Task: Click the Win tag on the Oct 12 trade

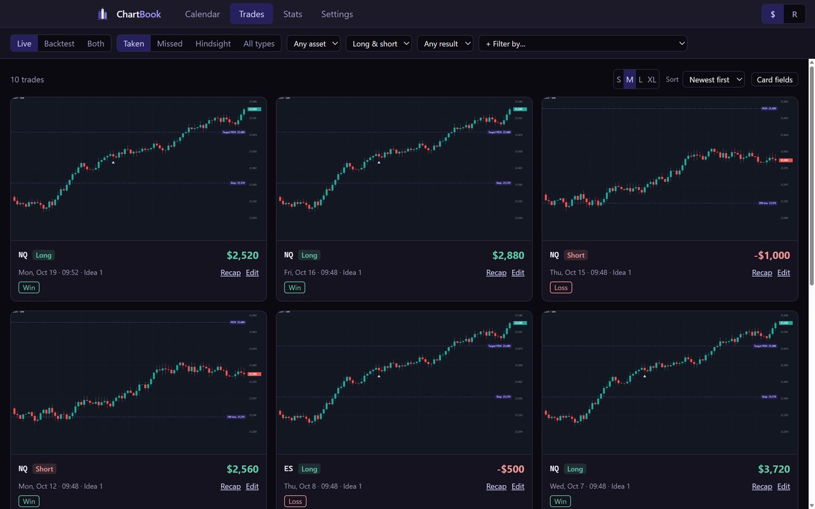Action: point(29,501)
